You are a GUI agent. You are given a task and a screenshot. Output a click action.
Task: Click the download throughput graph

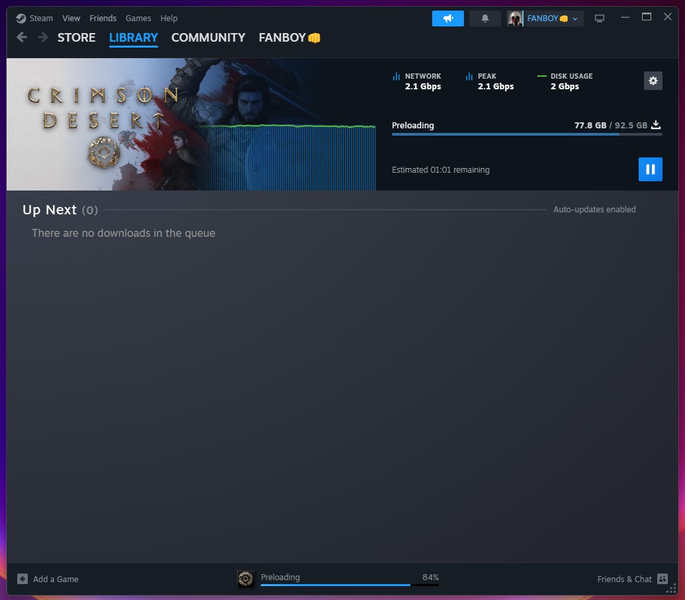click(286, 157)
